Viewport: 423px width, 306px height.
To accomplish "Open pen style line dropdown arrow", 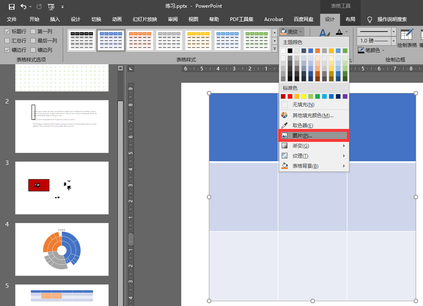I will (x=393, y=32).
